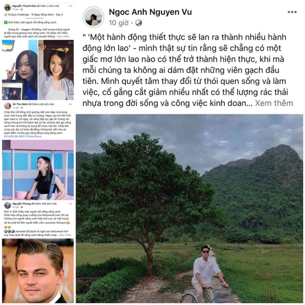Viewport: 305px width, 305px height.
Task: Click the 10 giờ post timestamp
Action: [119, 23]
